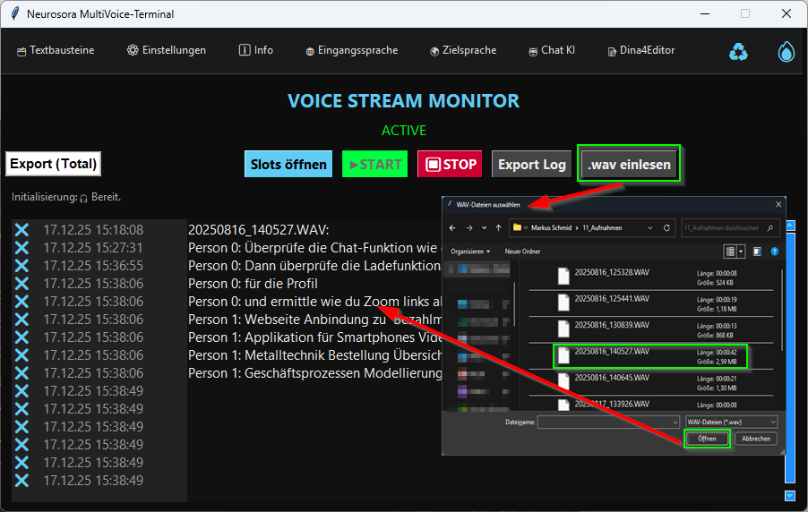This screenshot has height=512, width=808.
Task: Click the recycle icon in the toolbar
Action: pos(738,52)
